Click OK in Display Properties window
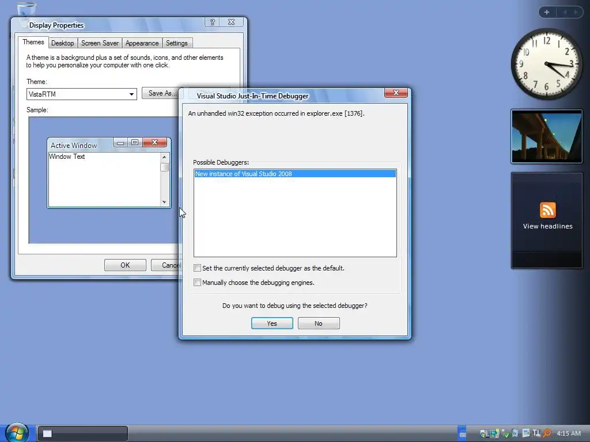The width and height of the screenshot is (590, 442). click(125, 265)
